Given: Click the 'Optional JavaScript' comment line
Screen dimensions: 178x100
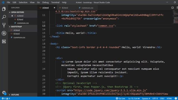Looking at the screenshot, I should 76,83.
